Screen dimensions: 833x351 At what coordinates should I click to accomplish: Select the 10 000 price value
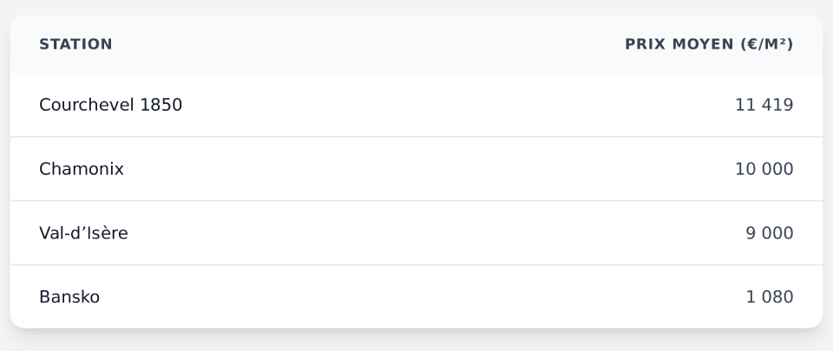point(764,169)
